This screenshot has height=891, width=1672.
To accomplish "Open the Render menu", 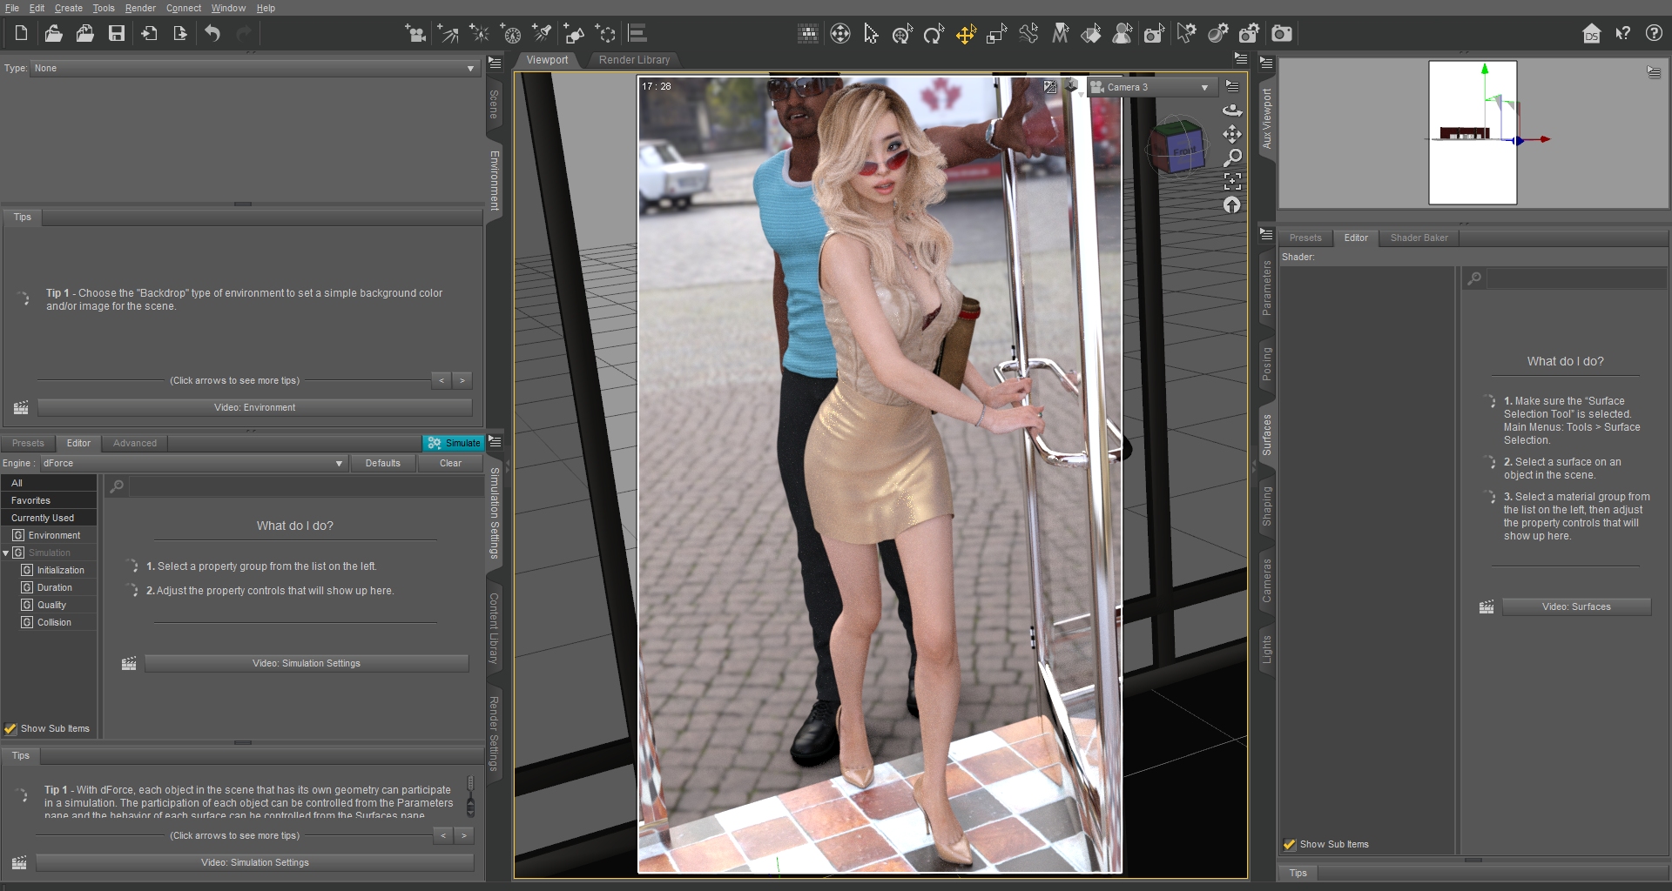I will (x=139, y=8).
